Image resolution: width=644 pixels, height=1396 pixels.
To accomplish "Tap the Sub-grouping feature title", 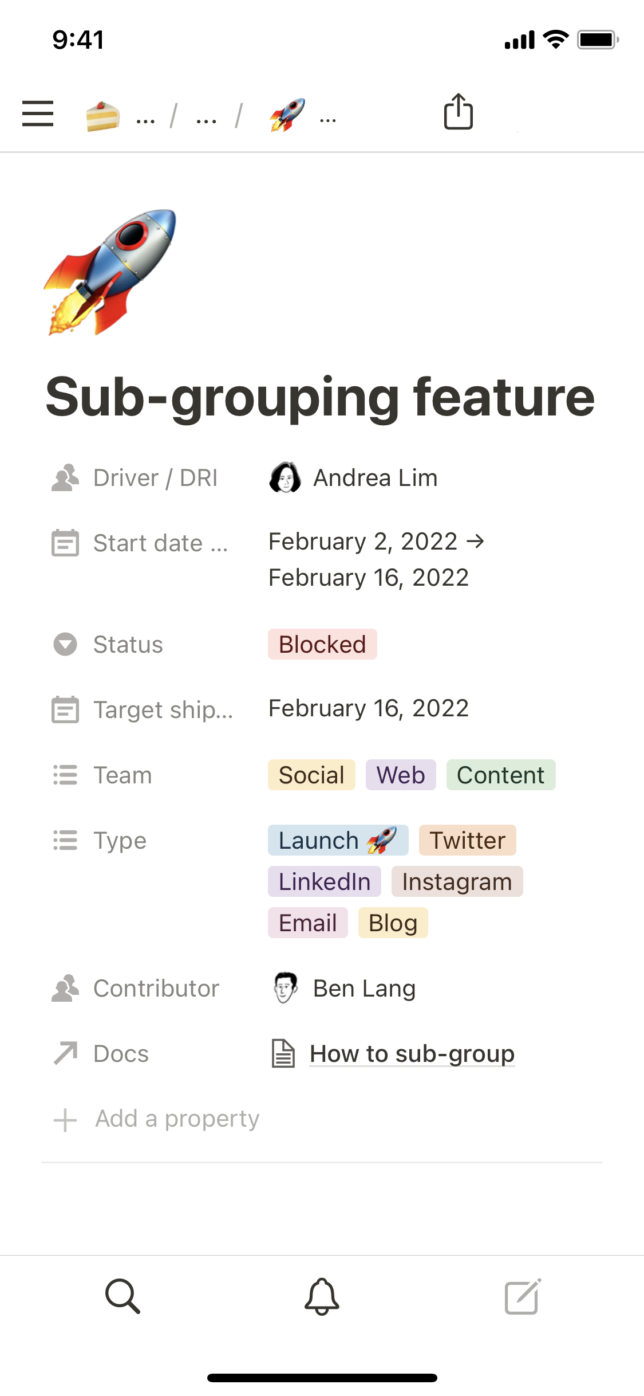I will click(x=320, y=397).
